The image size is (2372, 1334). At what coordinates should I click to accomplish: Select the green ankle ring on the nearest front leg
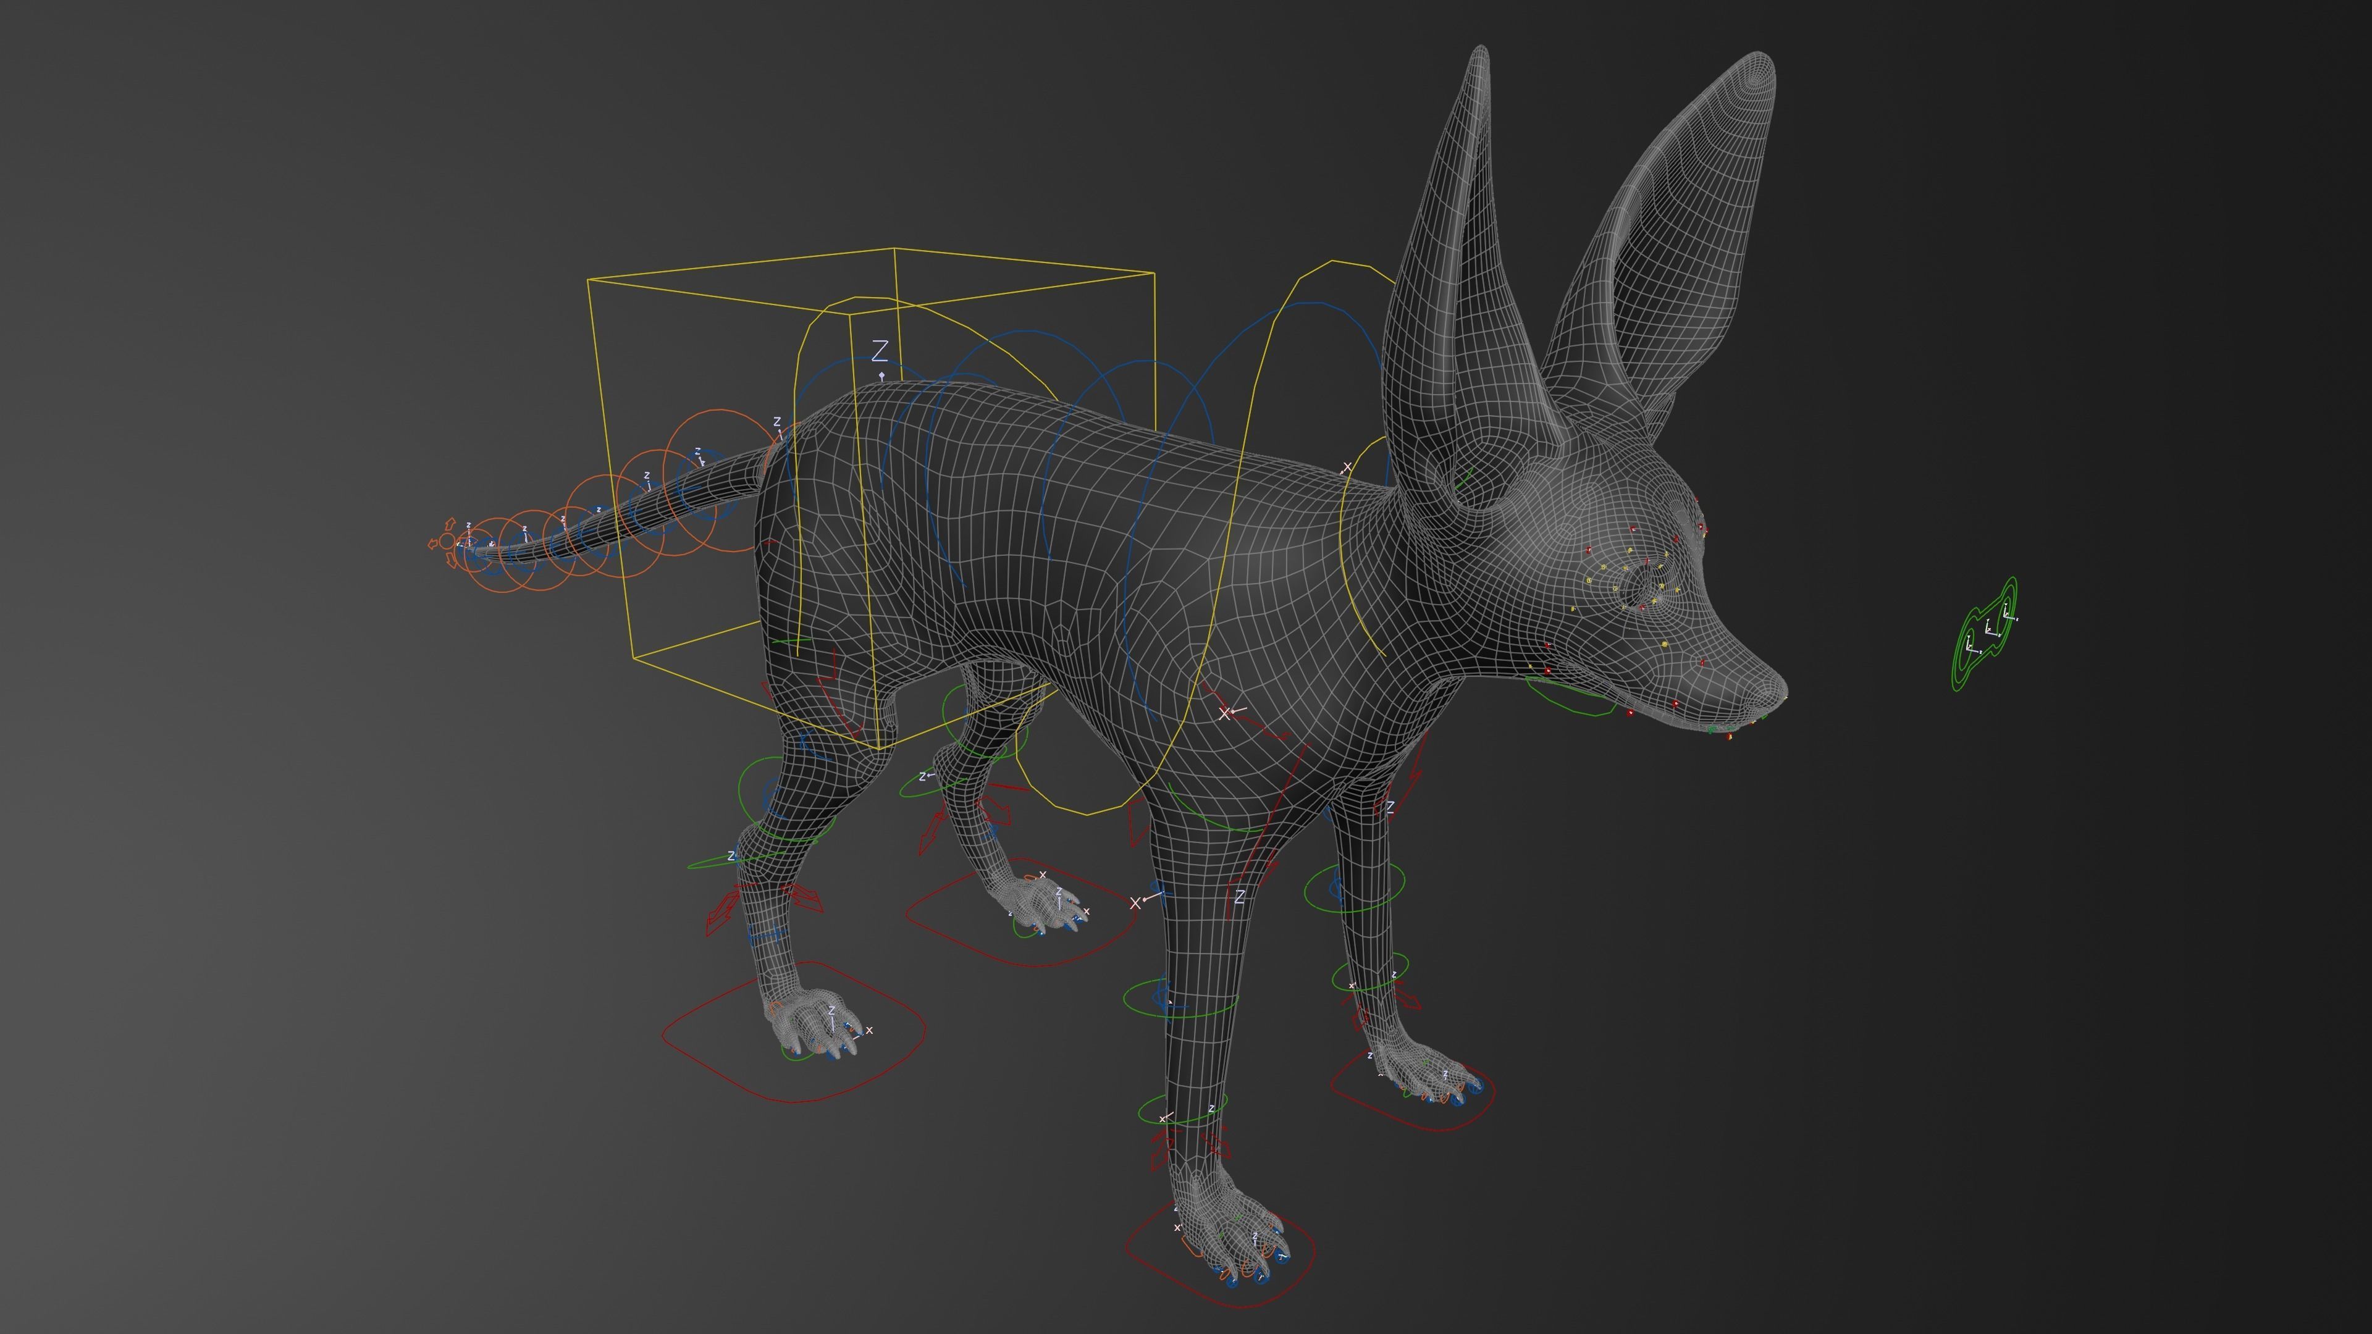click(x=1182, y=1109)
